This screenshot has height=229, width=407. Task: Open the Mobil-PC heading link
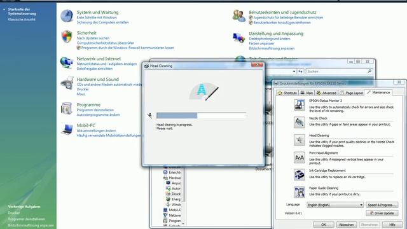tap(86, 125)
